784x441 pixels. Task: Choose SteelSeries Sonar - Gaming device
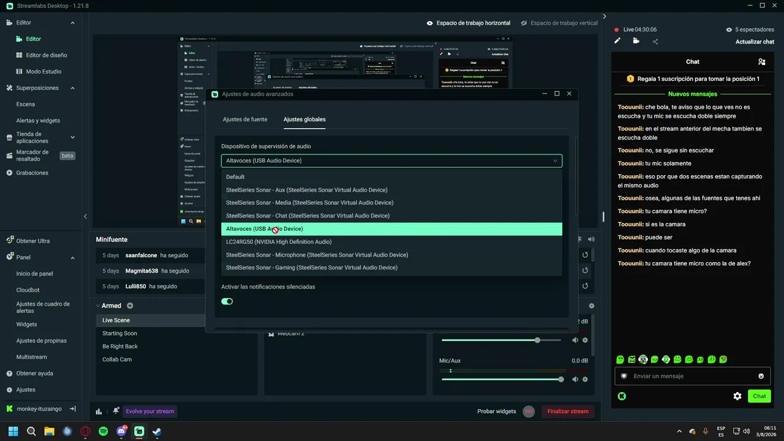click(x=391, y=268)
